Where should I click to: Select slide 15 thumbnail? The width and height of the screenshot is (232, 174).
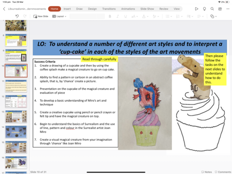(16, 147)
